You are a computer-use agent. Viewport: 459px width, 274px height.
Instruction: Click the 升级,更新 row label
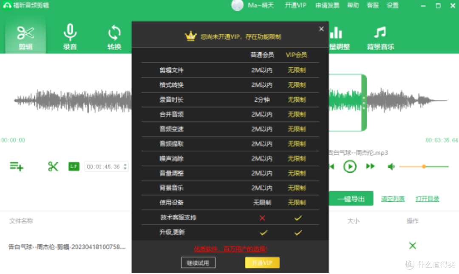point(172,232)
